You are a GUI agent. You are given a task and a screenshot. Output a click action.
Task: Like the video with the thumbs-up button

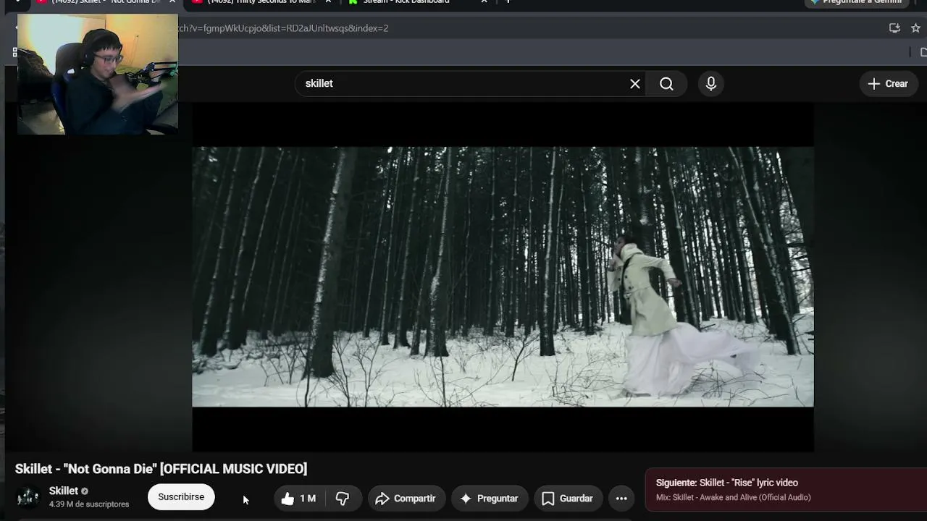pos(298,499)
